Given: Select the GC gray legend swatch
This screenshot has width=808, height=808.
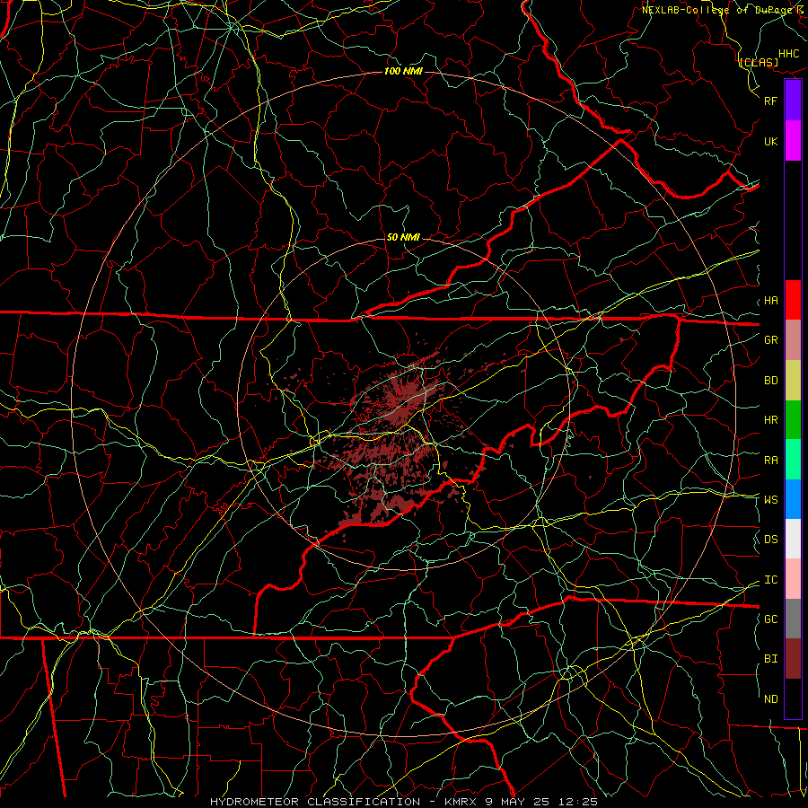Looking at the screenshot, I should pos(793,619).
